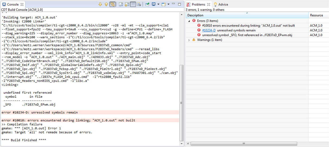
Task: Click '3 errors, 1 warning, 0 others' summary
Action: [205, 10]
